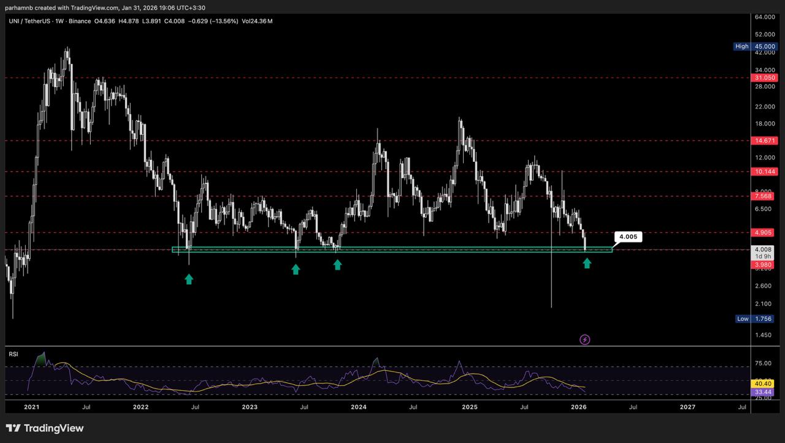Viewport: 785px width, 443px height.
Task: Click the purple 33.44 RSI value label
Action: coord(764,392)
